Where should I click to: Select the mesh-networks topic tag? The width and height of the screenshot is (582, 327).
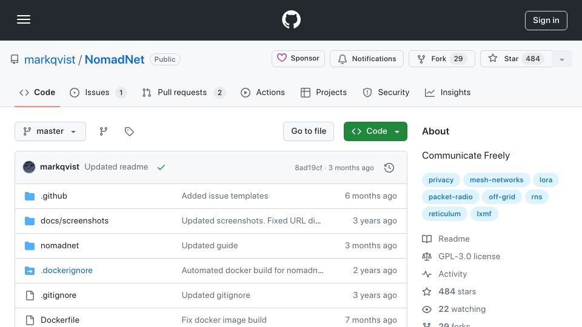pyautogui.click(x=497, y=180)
